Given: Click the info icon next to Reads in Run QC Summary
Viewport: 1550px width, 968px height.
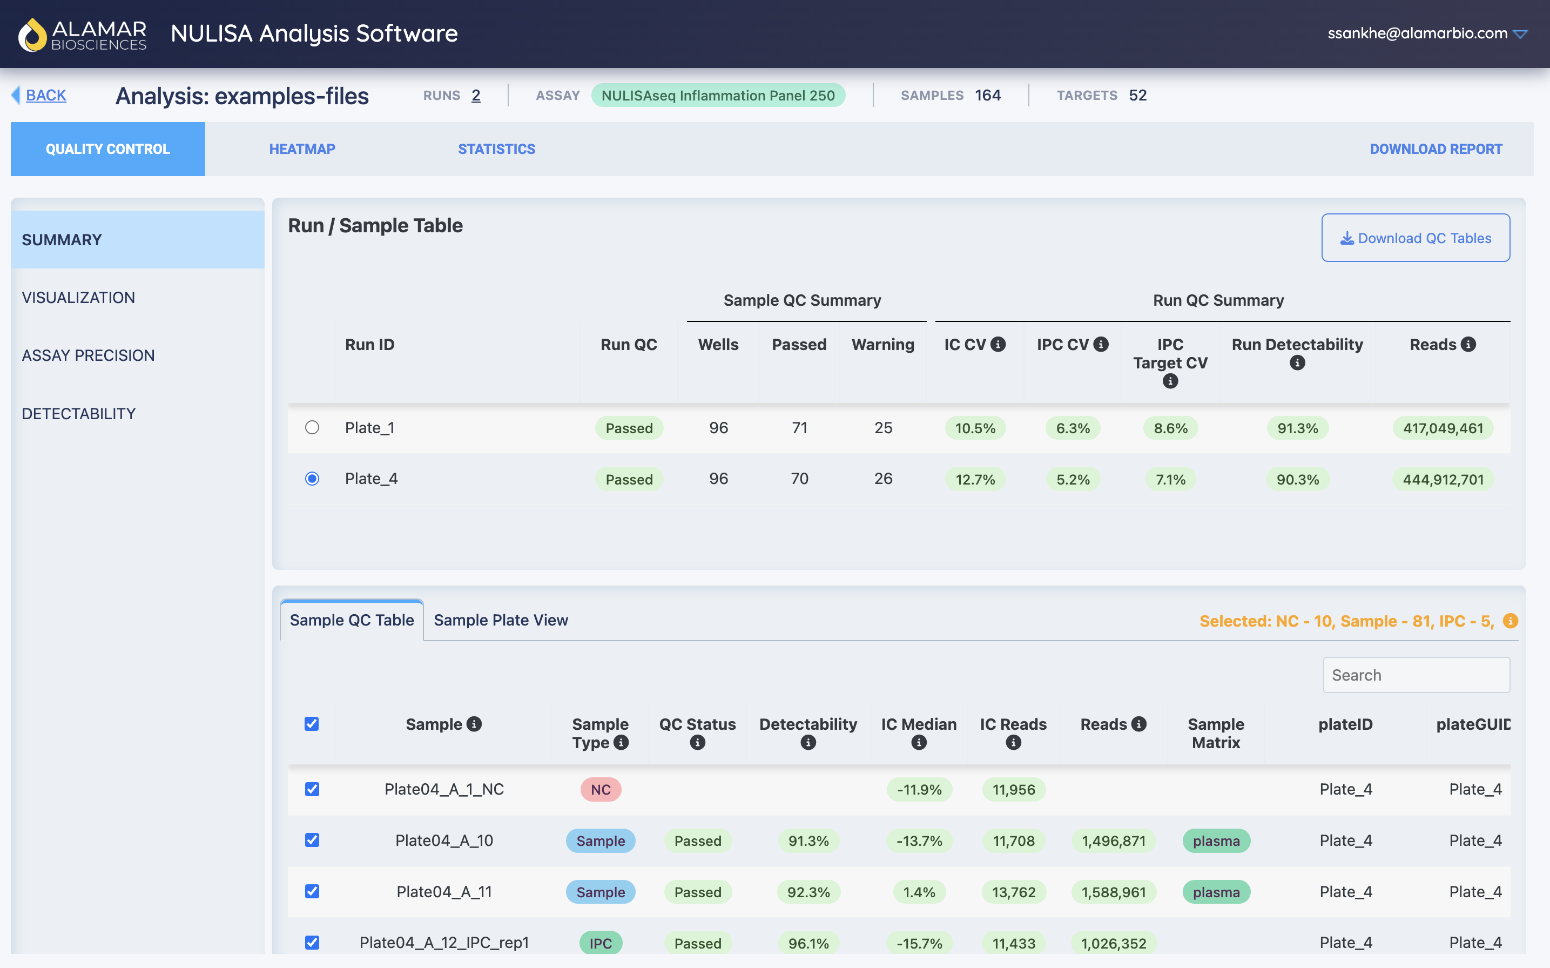Looking at the screenshot, I should click(x=1468, y=345).
